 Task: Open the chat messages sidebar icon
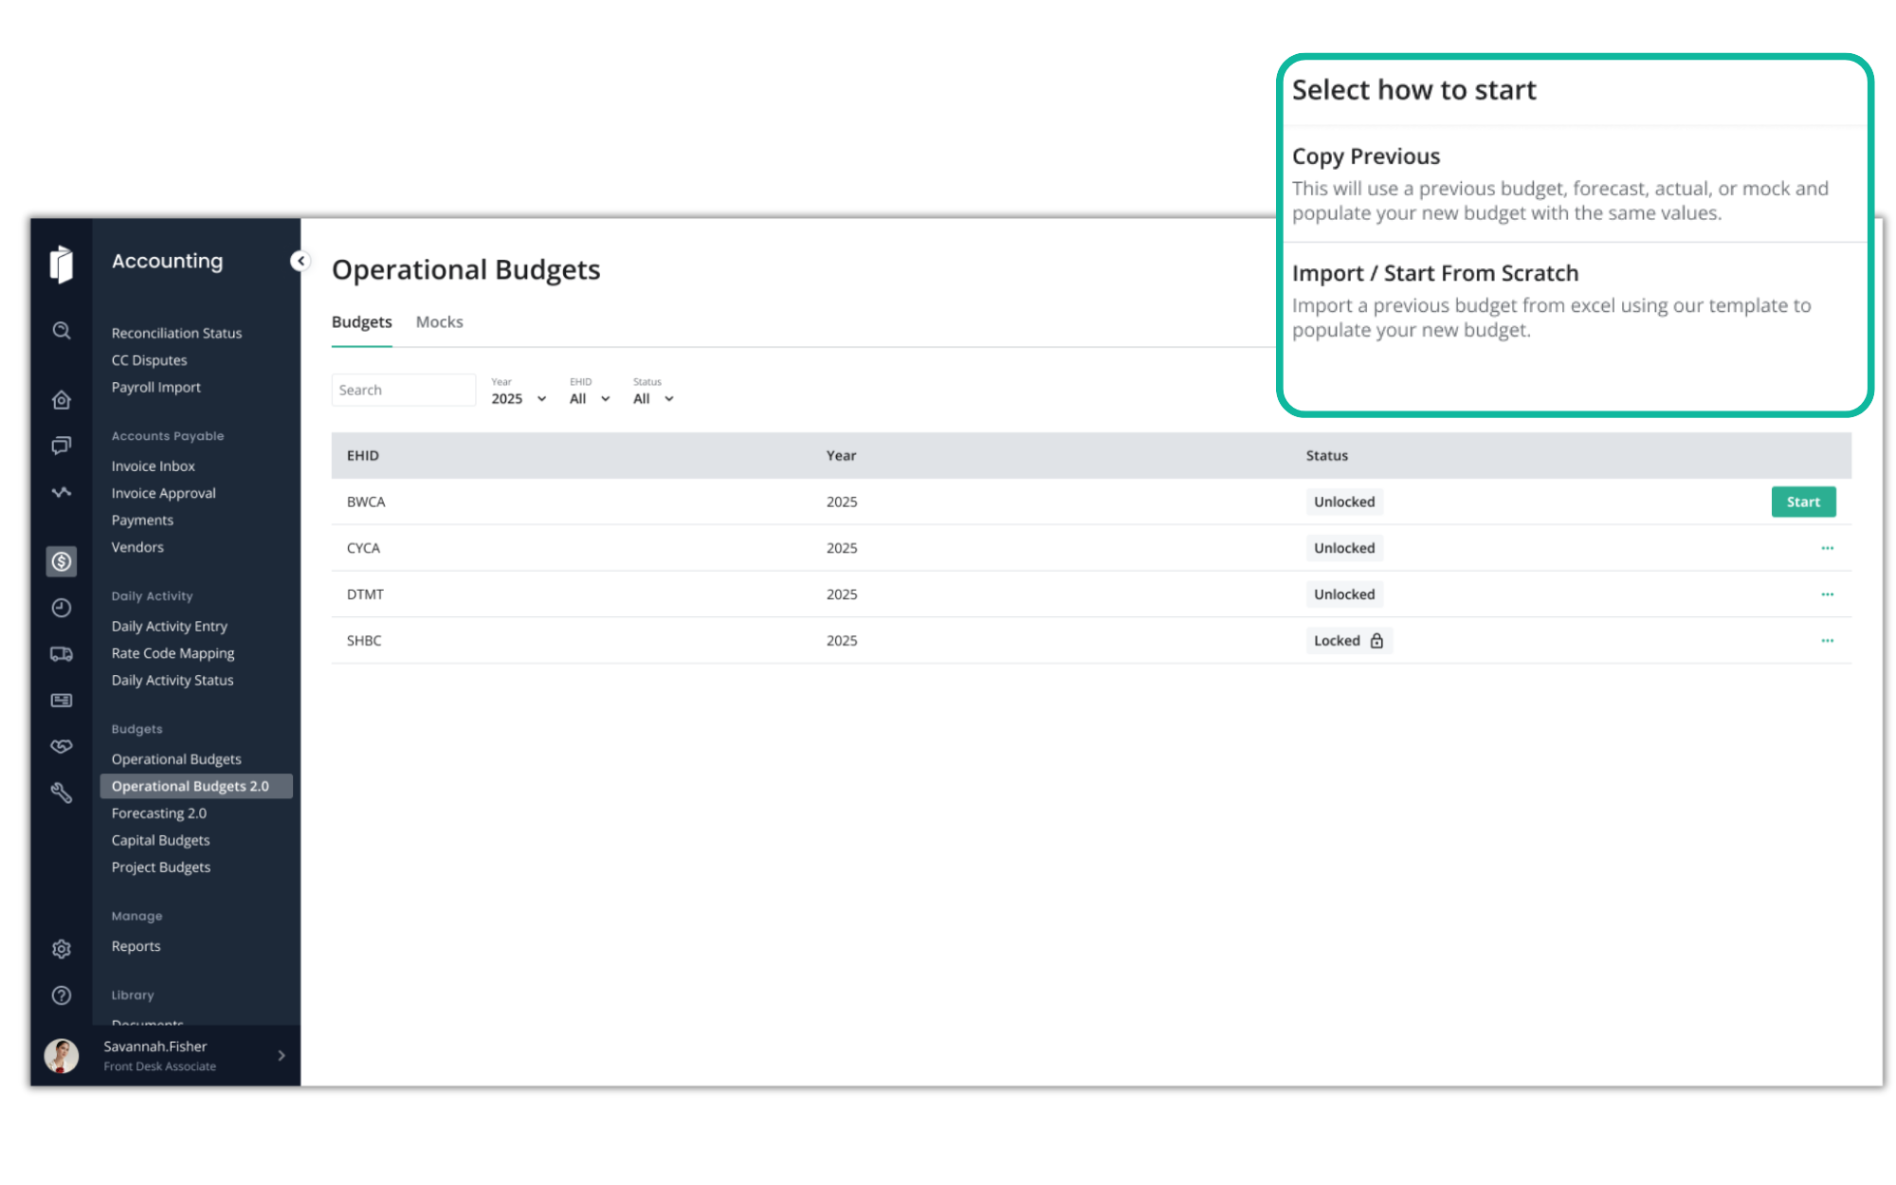pyautogui.click(x=62, y=446)
